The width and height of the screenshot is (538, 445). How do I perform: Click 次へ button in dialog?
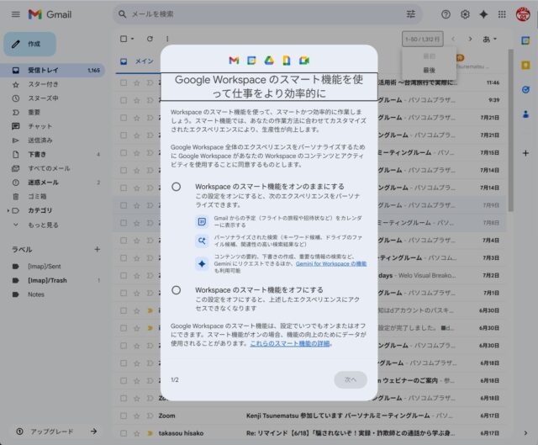(351, 379)
